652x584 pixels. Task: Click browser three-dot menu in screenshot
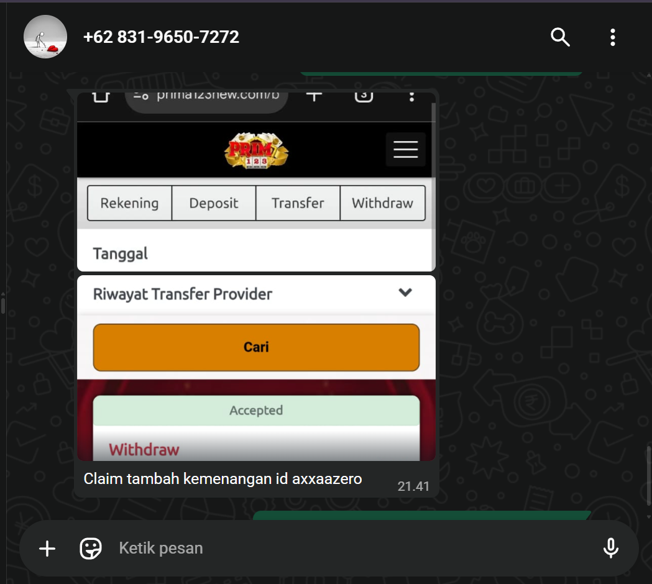pyautogui.click(x=411, y=97)
